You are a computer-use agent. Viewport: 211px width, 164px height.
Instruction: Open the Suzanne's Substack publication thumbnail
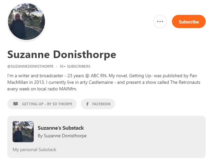[x=23, y=131]
